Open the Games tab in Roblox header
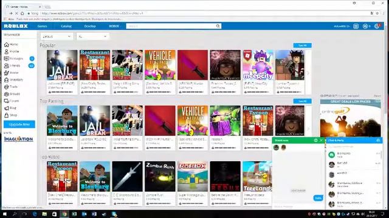 pos(42,26)
